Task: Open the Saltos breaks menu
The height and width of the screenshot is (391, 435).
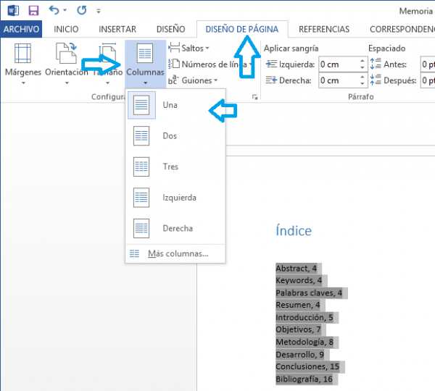Action: [188, 49]
